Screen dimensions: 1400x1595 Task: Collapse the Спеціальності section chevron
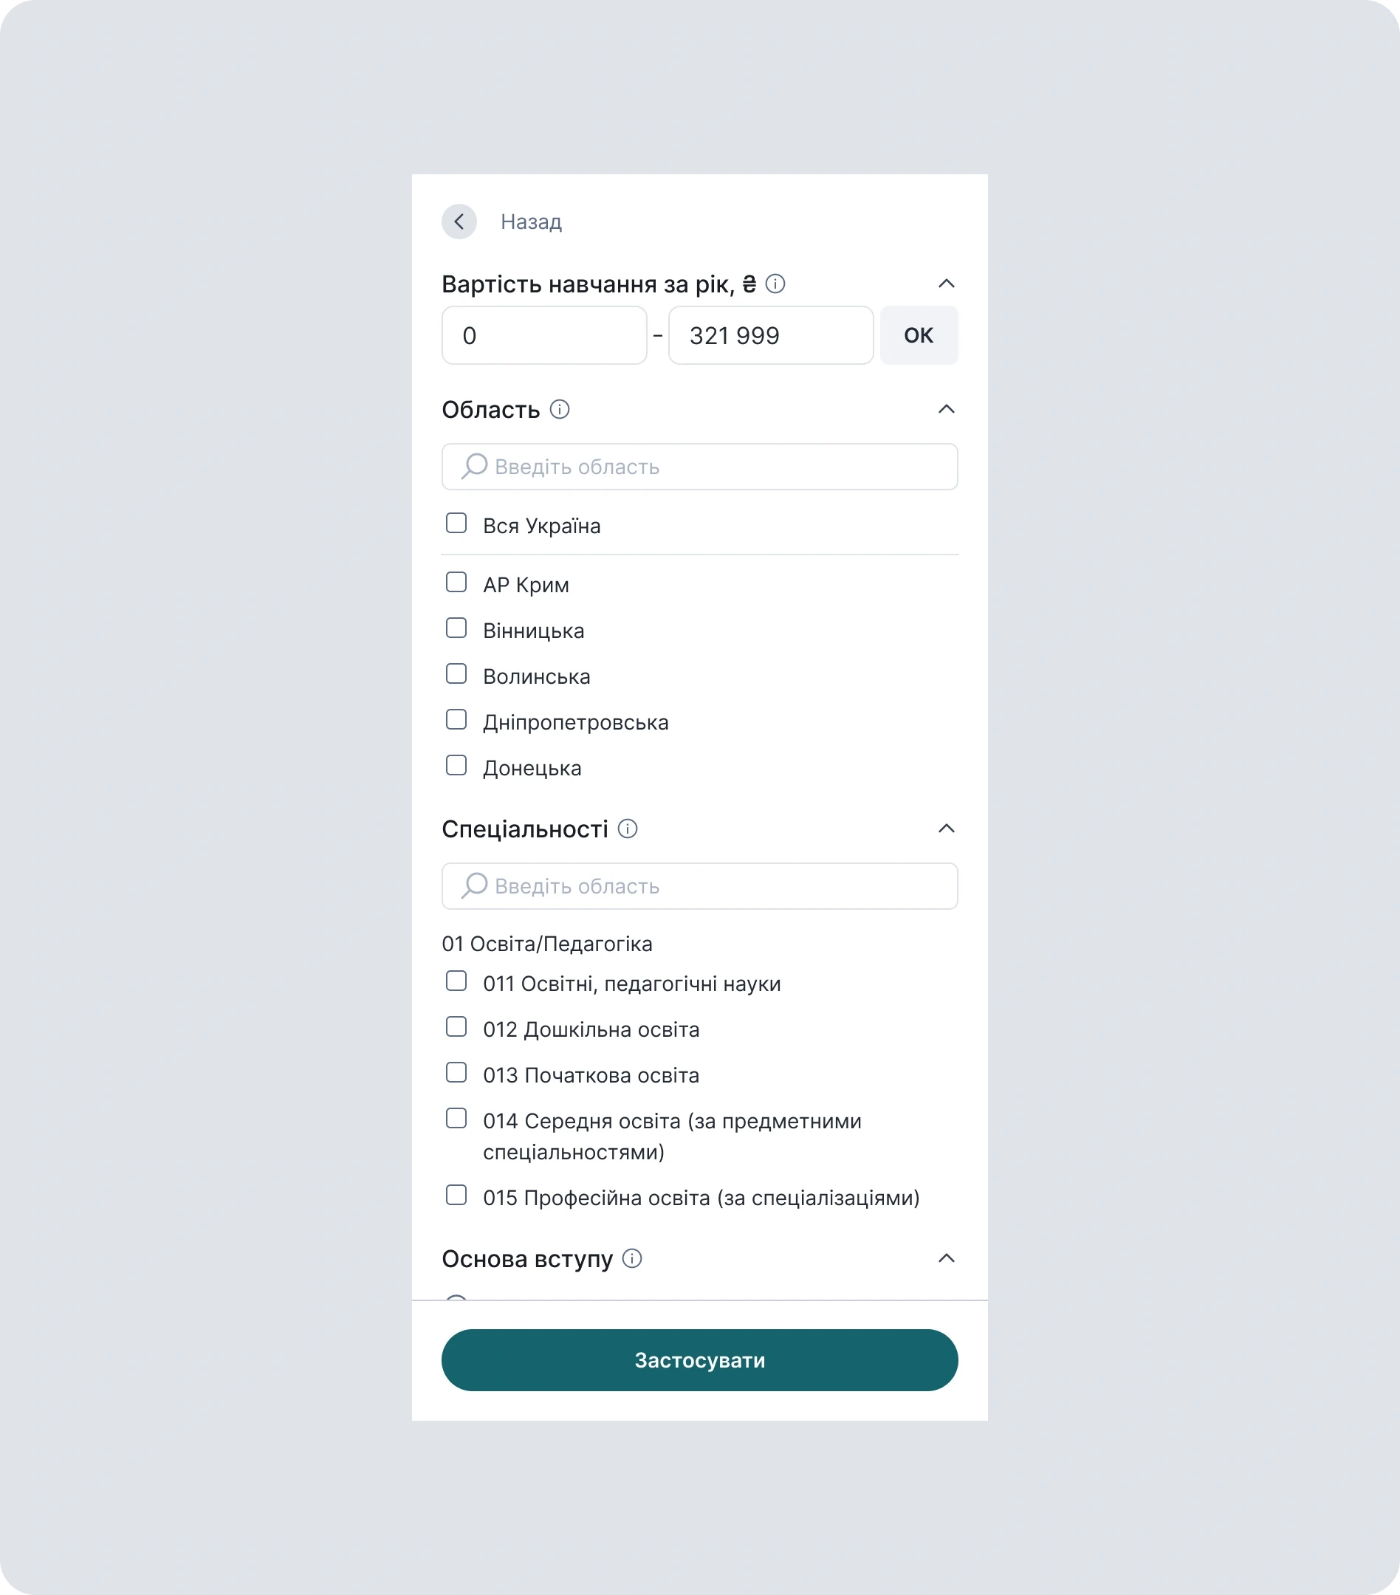click(946, 829)
